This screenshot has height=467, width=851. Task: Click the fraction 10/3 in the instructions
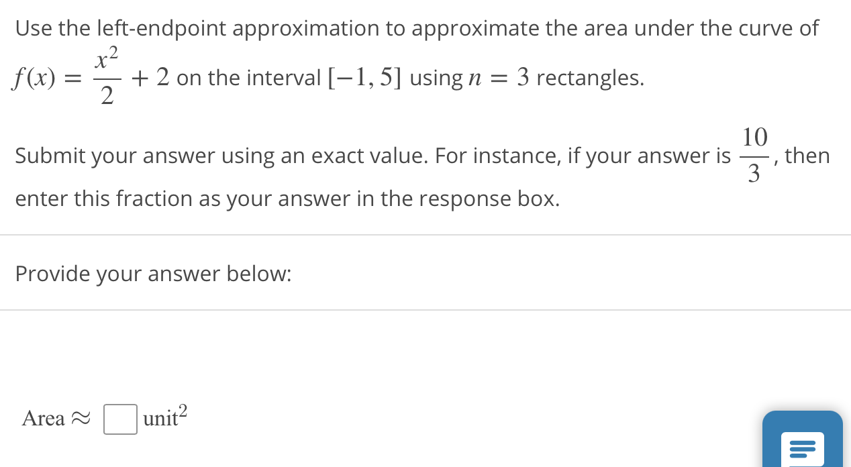[754, 155]
